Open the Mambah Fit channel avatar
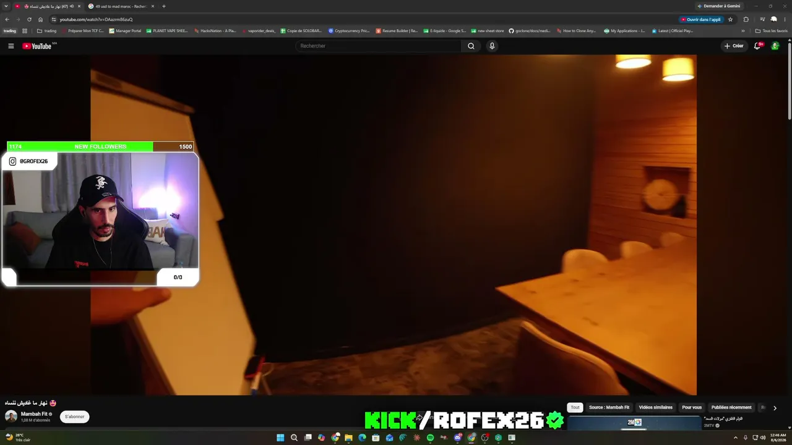792x445 pixels. pyautogui.click(x=11, y=417)
